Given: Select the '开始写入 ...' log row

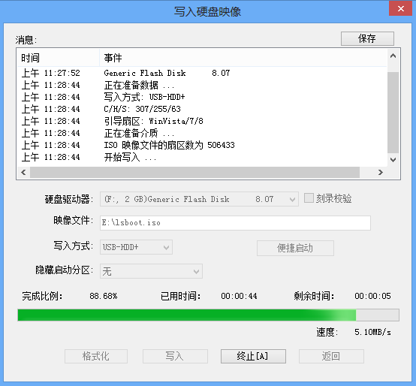Looking at the screenshot, I should coord(202,157).
